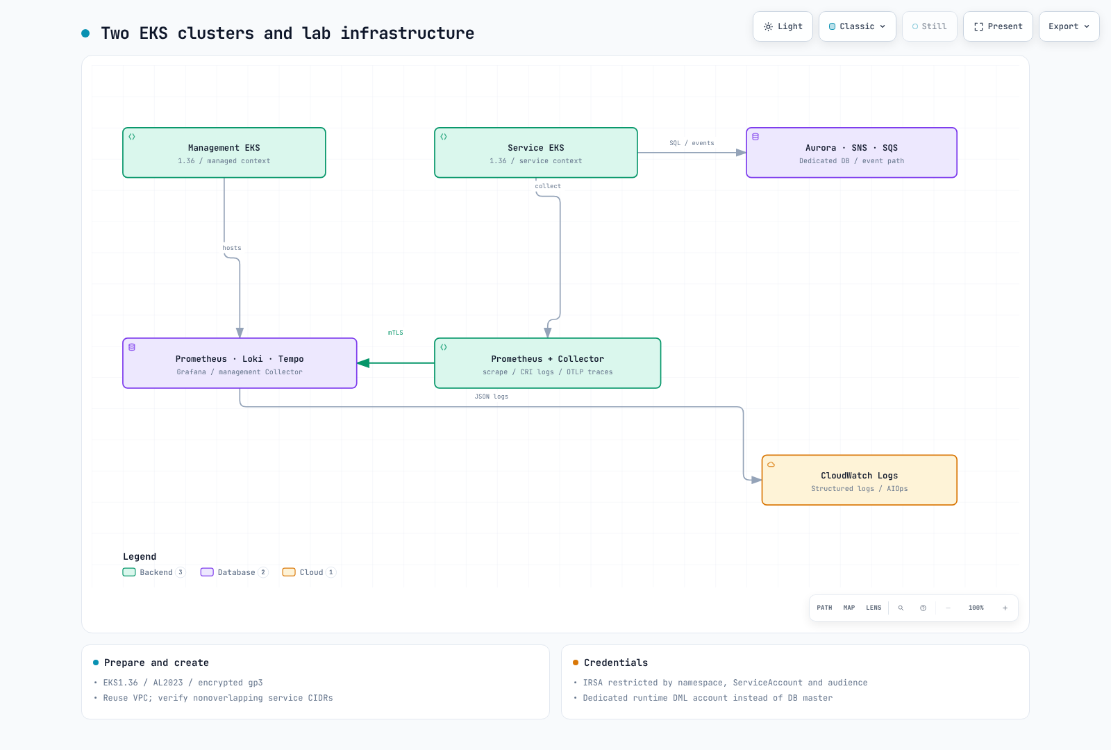
Task: Click the teal dot beside the diagram title
Action: (85, 33)
